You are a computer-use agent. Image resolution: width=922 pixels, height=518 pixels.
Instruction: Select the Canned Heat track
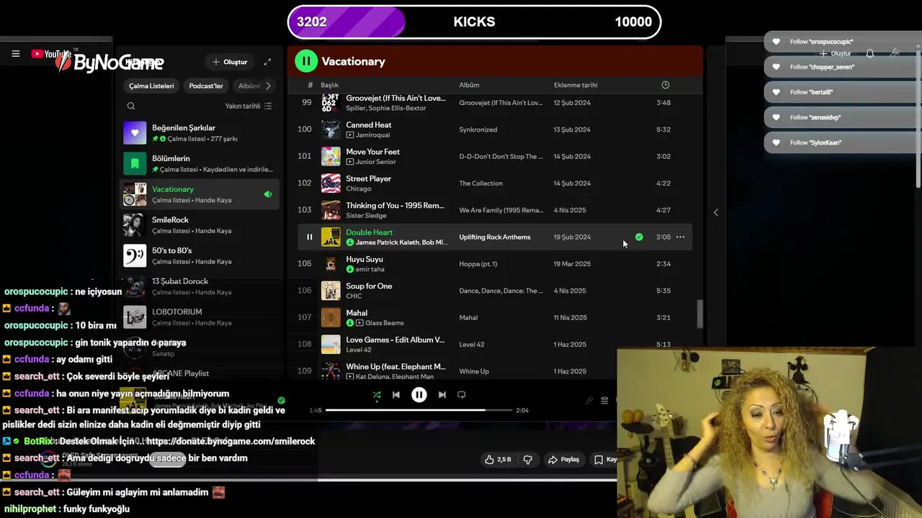tap(495, 129)
